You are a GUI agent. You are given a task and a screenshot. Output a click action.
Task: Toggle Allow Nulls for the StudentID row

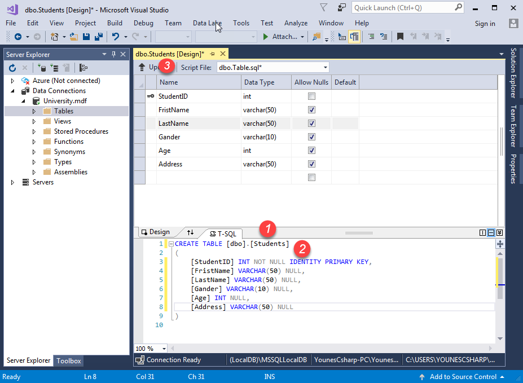click(x=311, y=96)
